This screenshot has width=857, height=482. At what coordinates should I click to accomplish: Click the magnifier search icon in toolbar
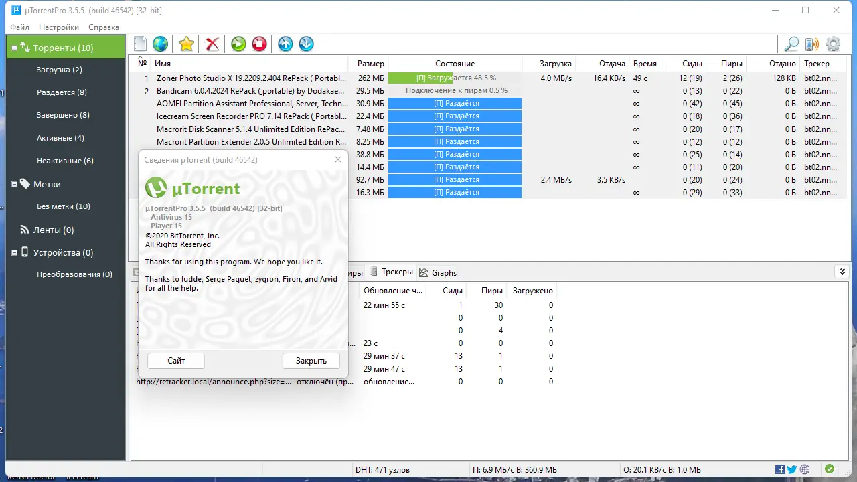pos(791,44)
